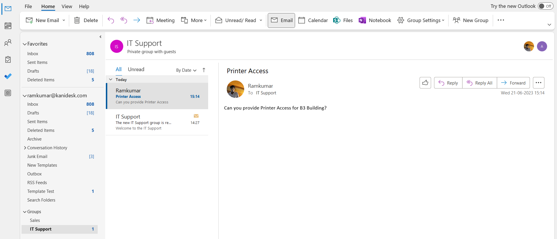Select the Home ribbon tab
This screenshot has width=557, height=239.
[x=48, y=6]
